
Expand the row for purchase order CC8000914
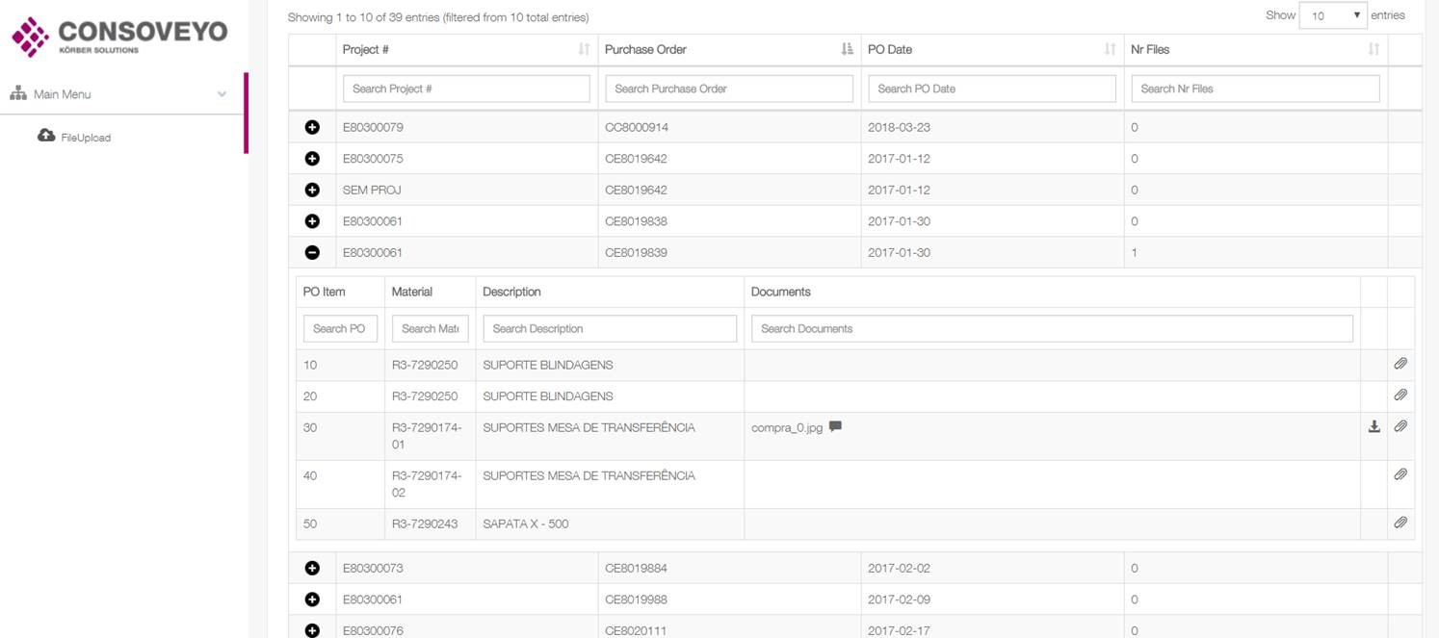tap(312, 127)
